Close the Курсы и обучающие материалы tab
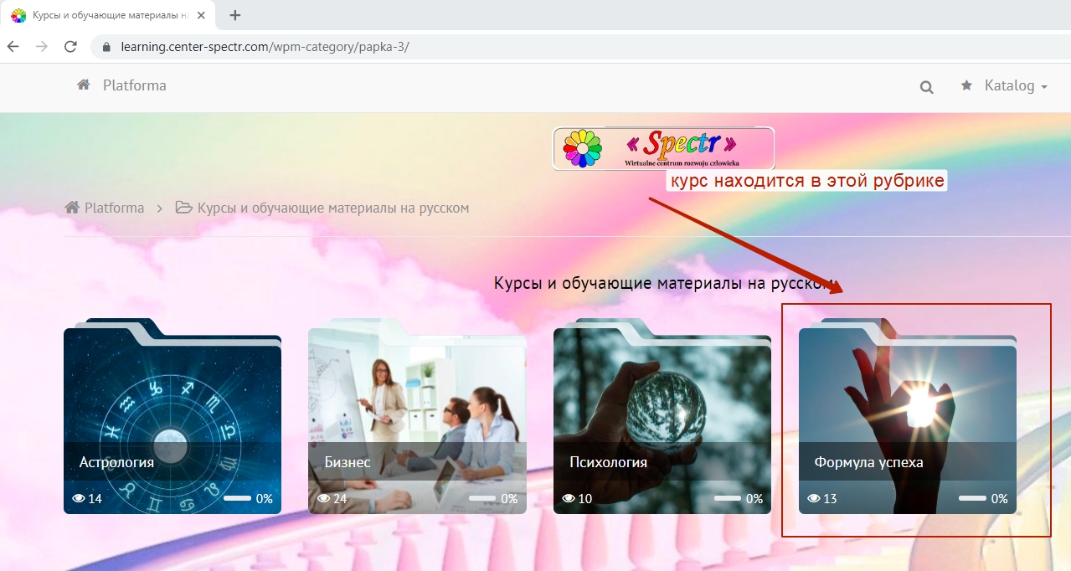The width and height of the screenshot is (1071, 571). 202,15
